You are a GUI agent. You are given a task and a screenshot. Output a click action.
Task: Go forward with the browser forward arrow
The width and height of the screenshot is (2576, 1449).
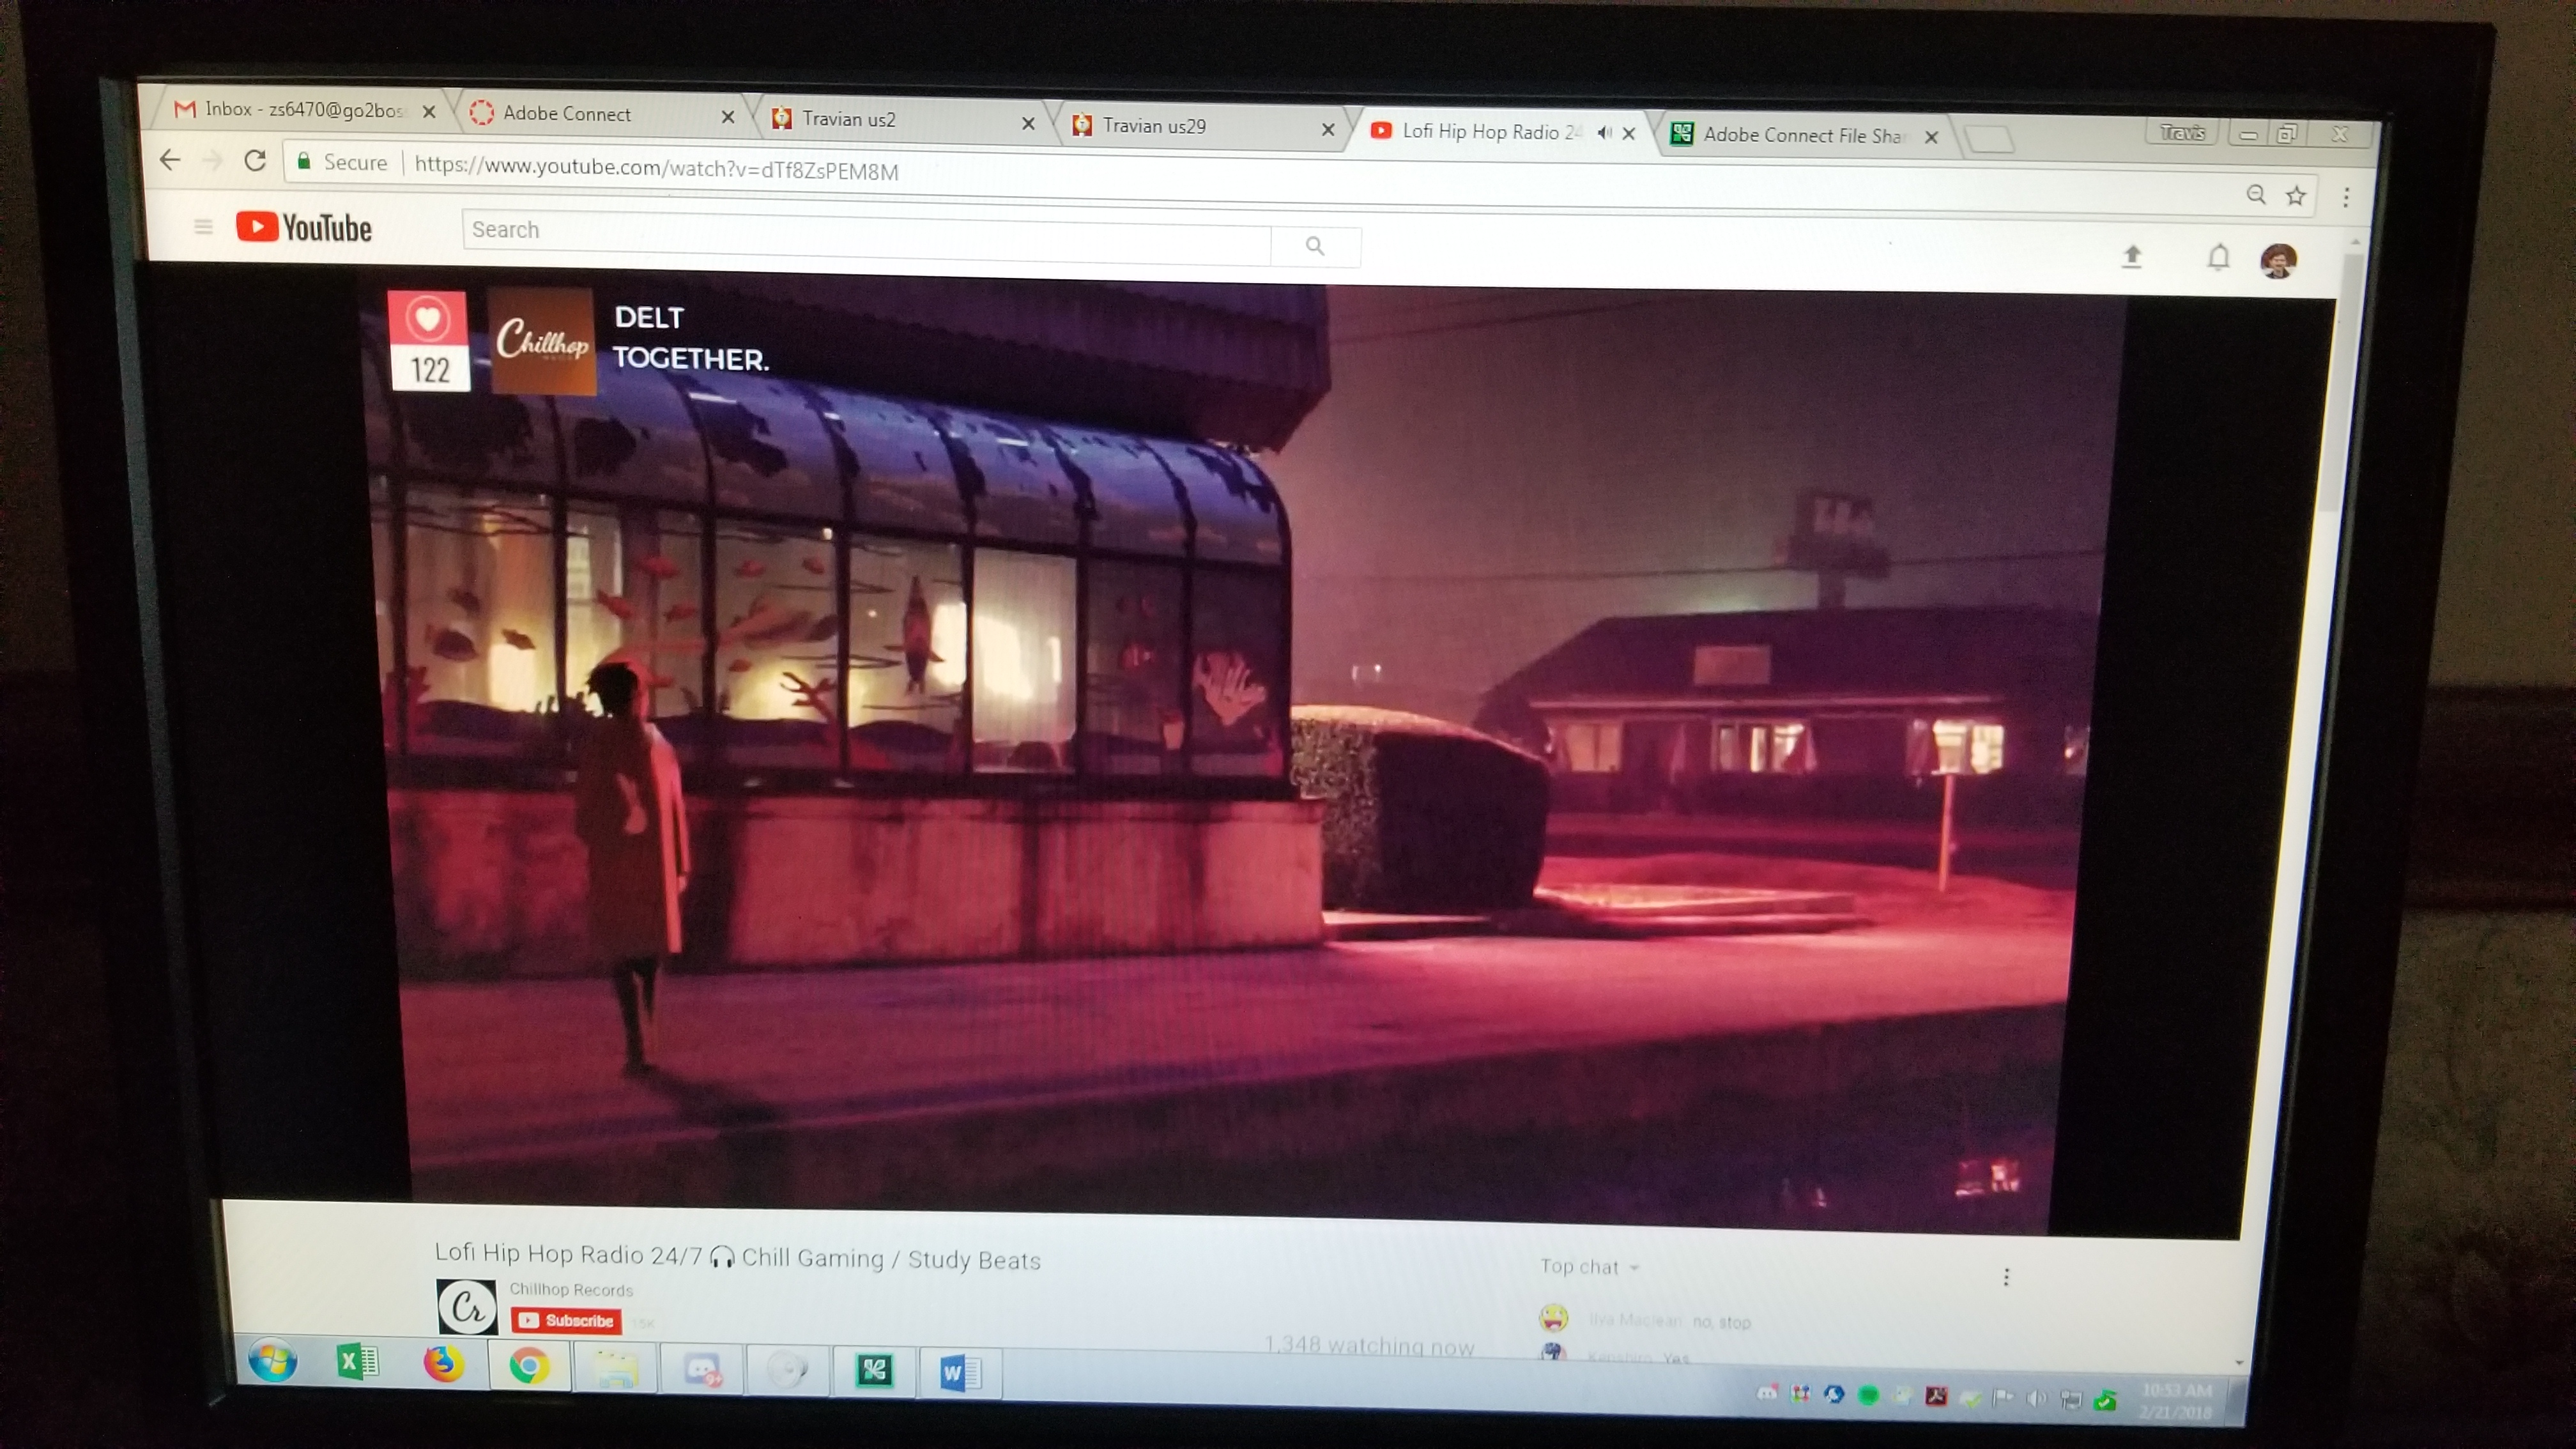coord(212,160)
